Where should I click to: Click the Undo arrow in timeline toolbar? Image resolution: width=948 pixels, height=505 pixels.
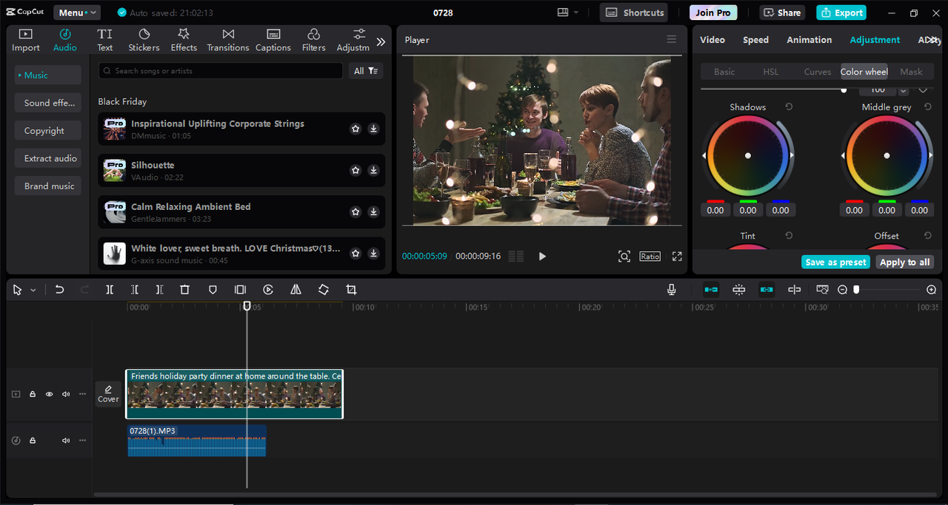[59, 290]
